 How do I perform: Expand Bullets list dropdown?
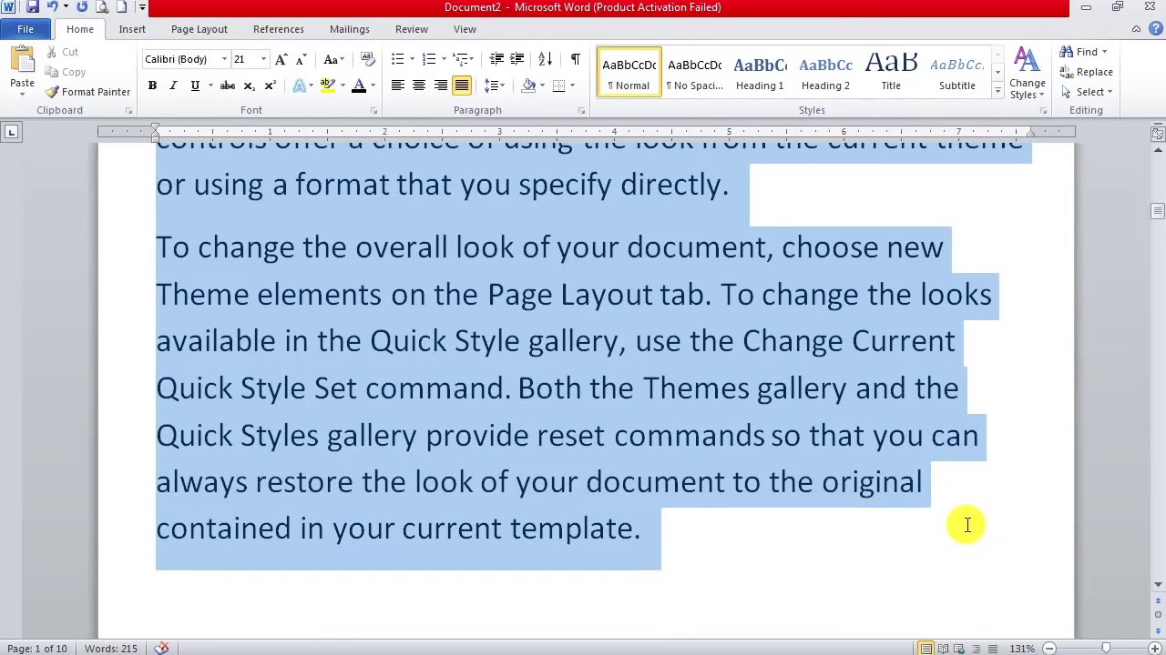click(x=412, y=59)
